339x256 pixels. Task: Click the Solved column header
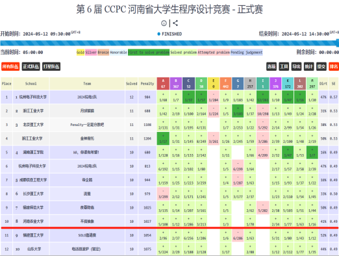click(x=131, y=84)
